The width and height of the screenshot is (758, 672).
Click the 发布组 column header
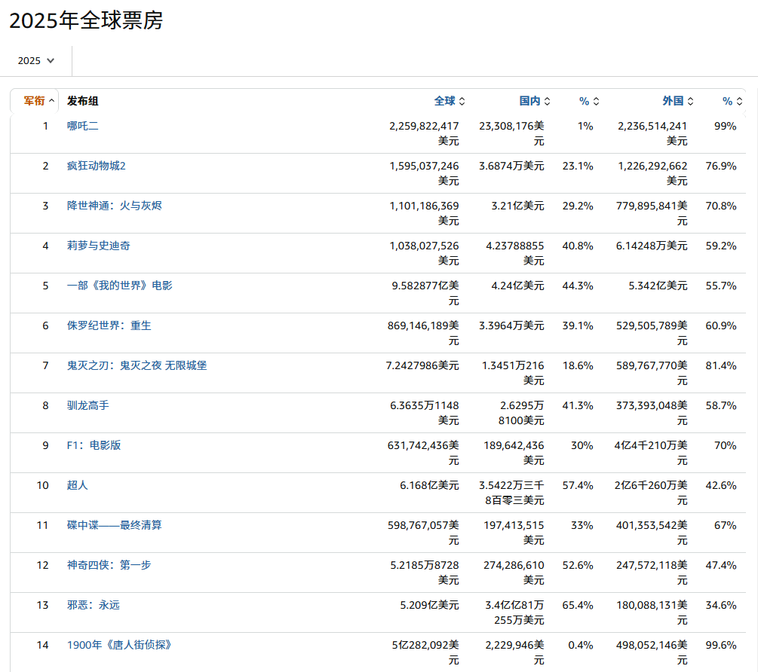tap(83, 101)
